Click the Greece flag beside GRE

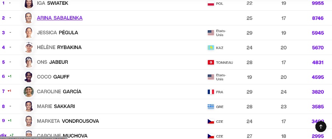[211, 107]
